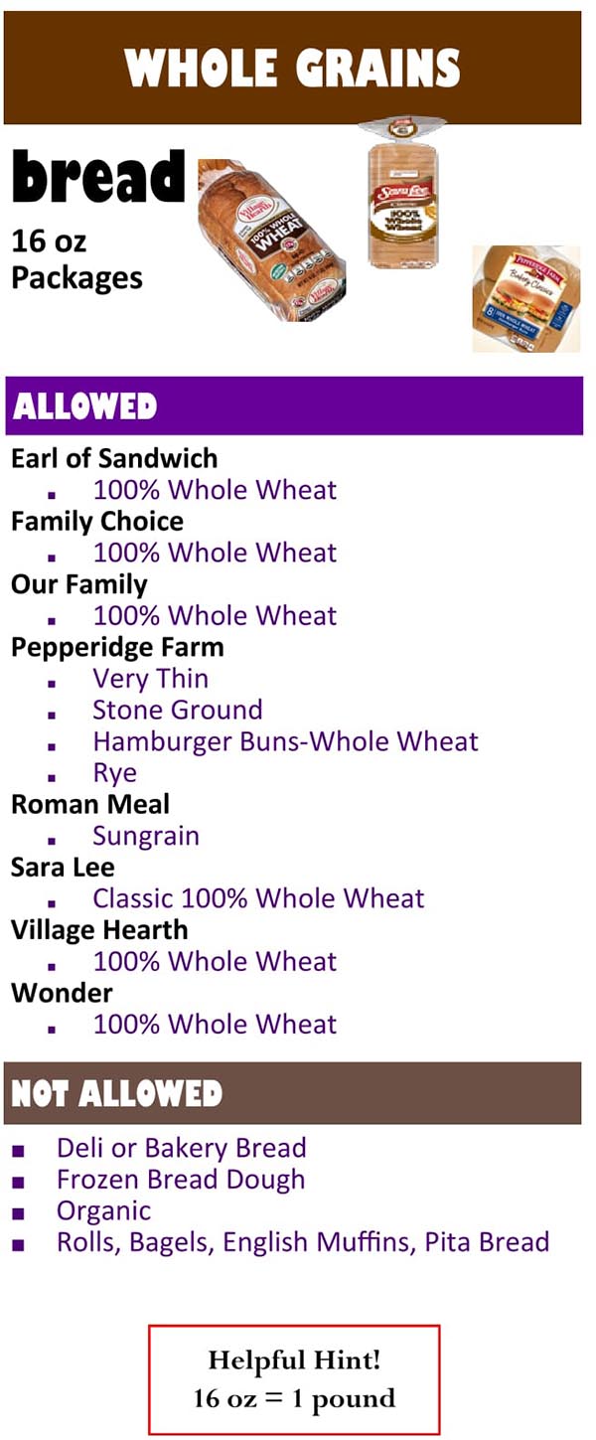Click the "Very Thin" list item

151,679
